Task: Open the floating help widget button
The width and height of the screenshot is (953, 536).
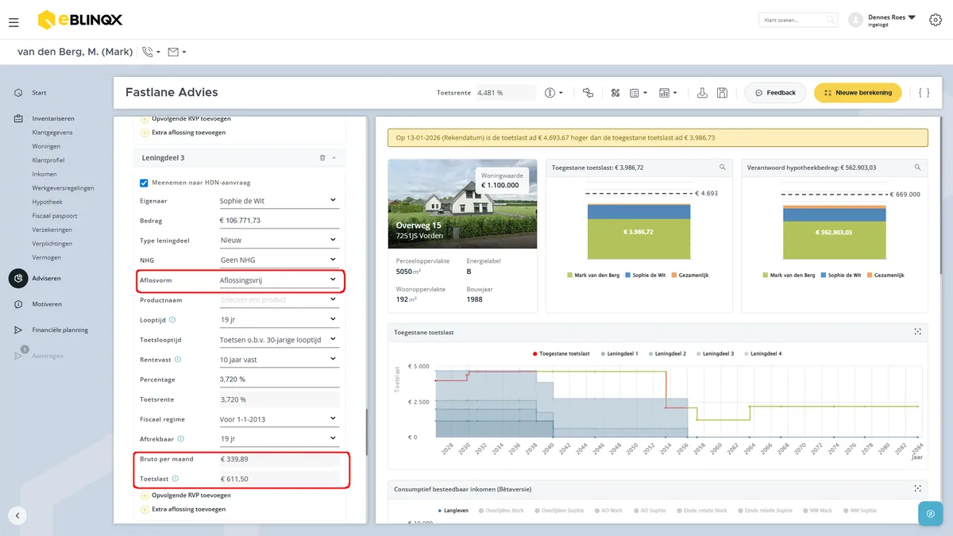Action: (x=930, y=514)
